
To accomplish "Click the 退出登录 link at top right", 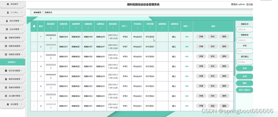I will [x=249, y=5].
